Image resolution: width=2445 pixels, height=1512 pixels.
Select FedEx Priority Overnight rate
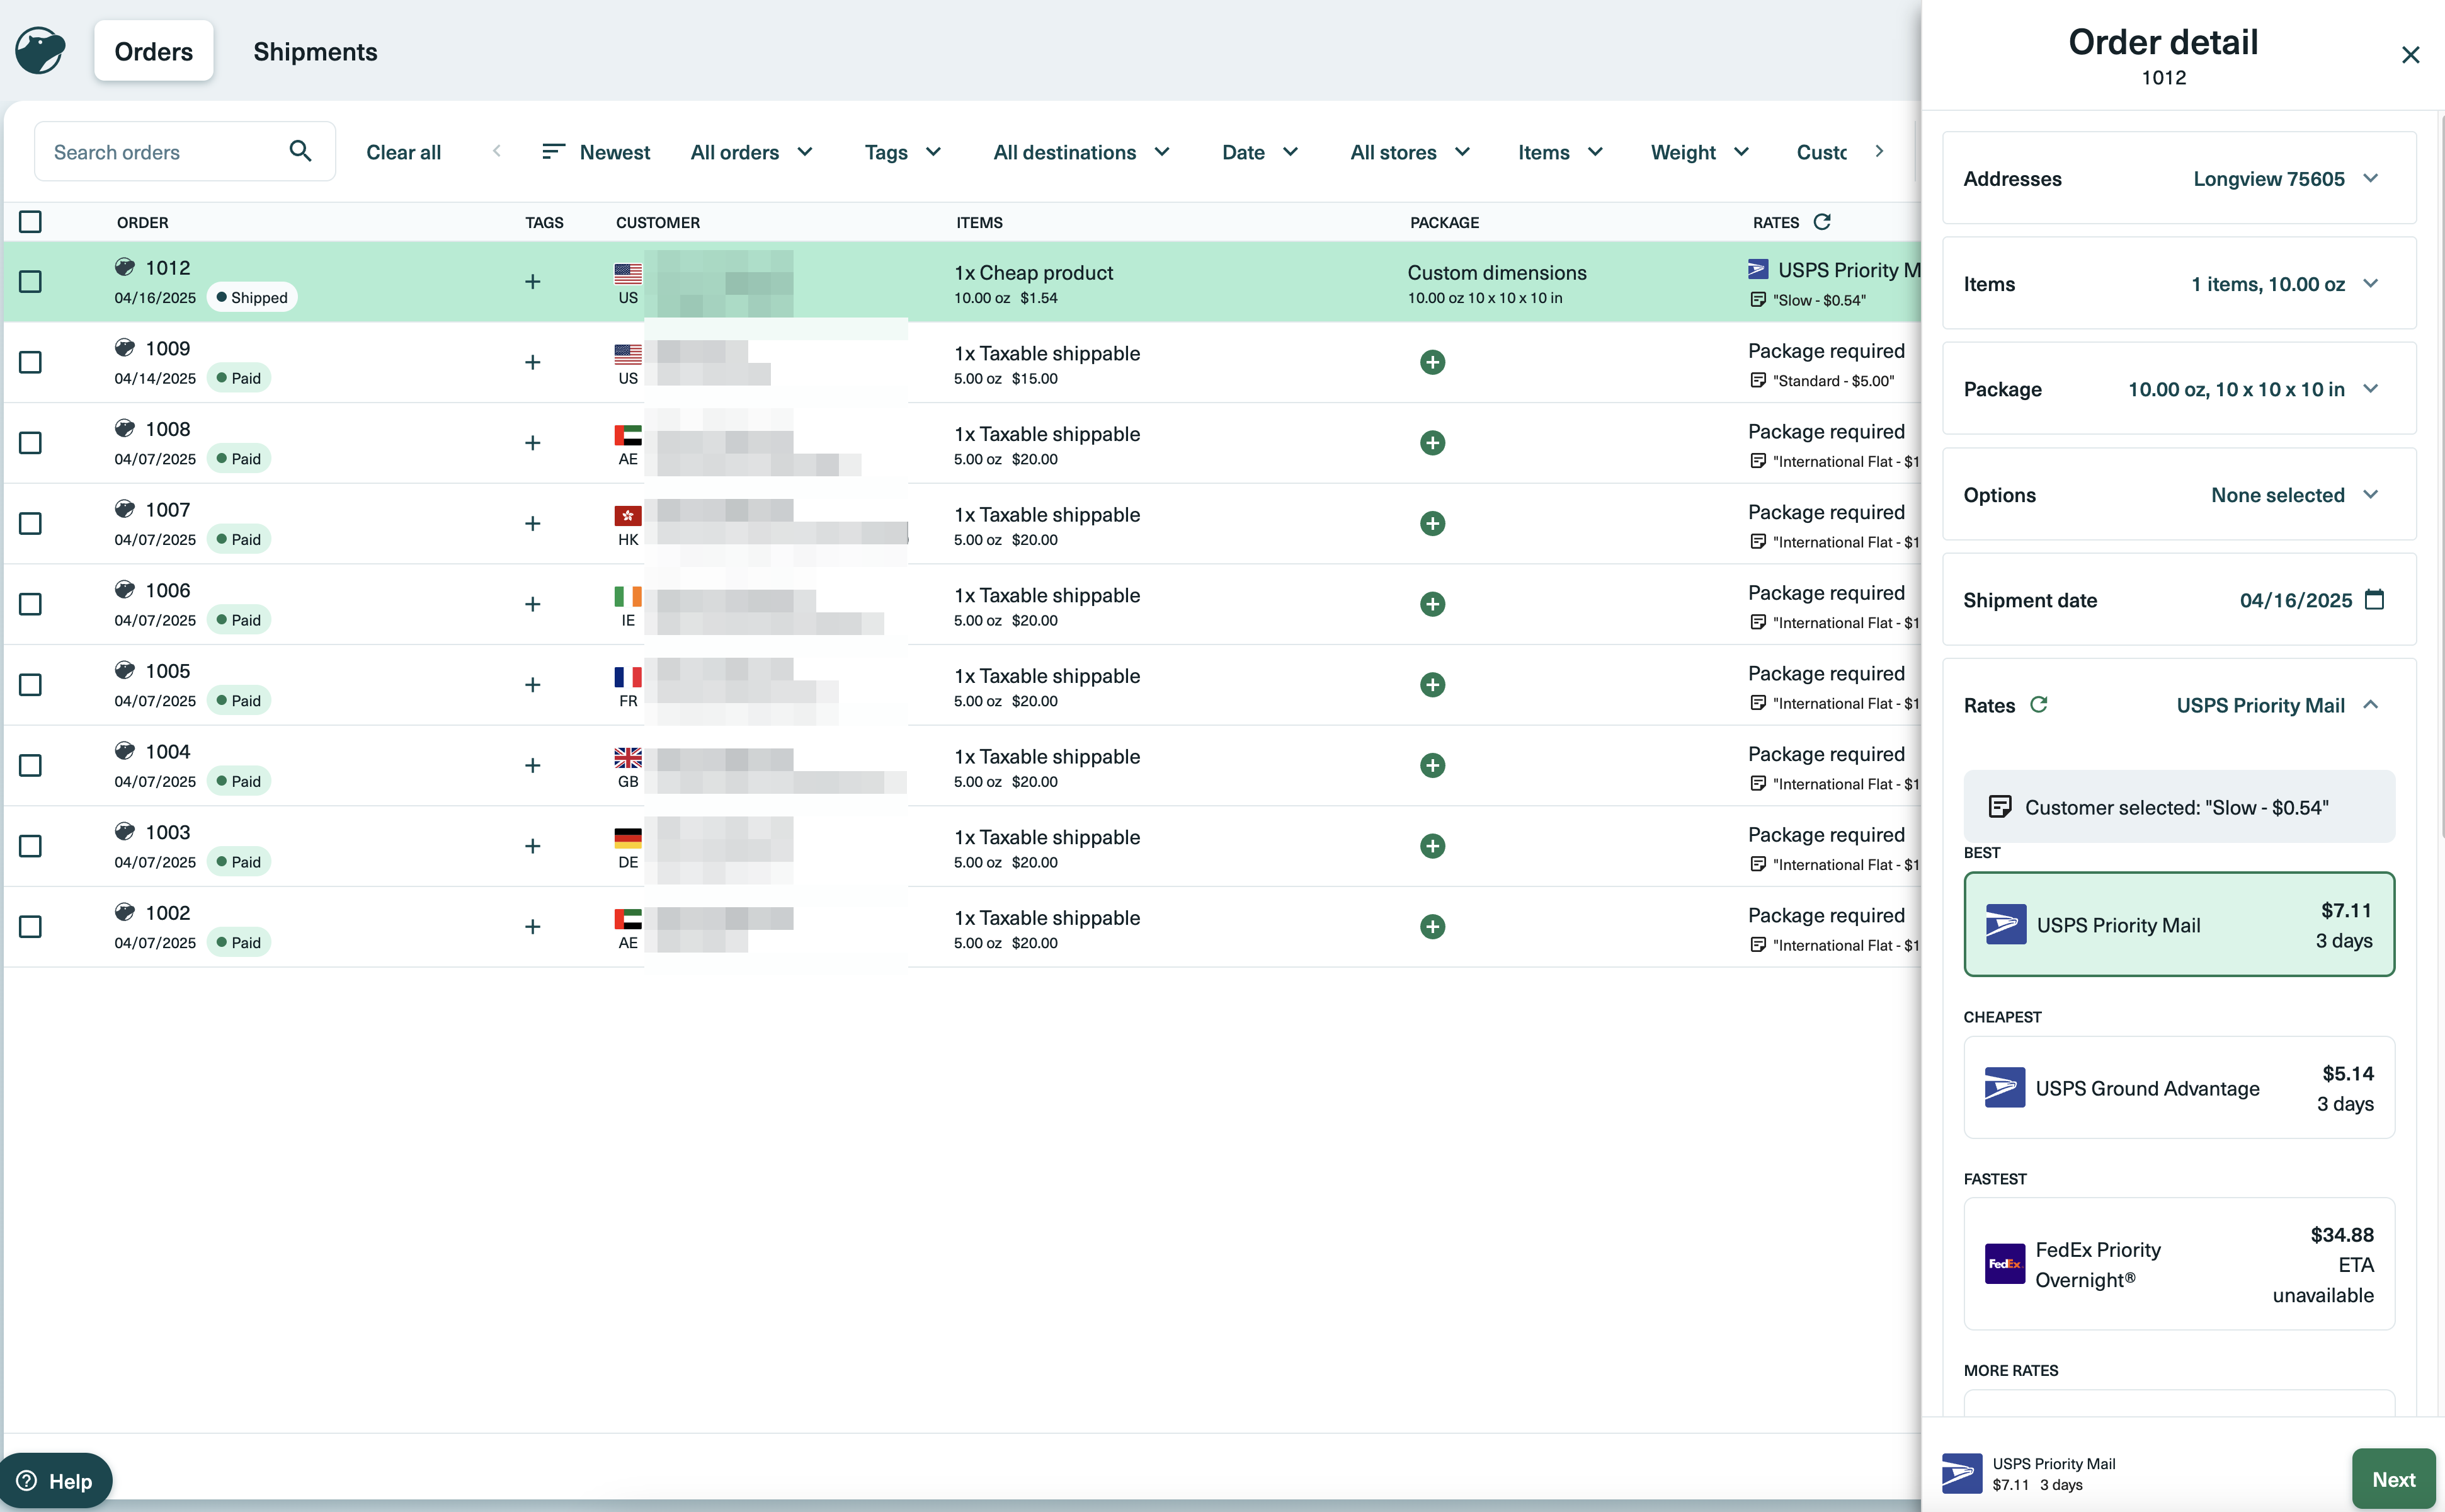[2179, 1264]
